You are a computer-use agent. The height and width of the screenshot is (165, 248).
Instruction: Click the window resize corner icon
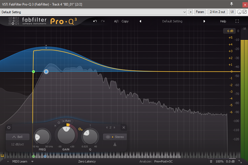pyautogui.click(x=240, y=161)
